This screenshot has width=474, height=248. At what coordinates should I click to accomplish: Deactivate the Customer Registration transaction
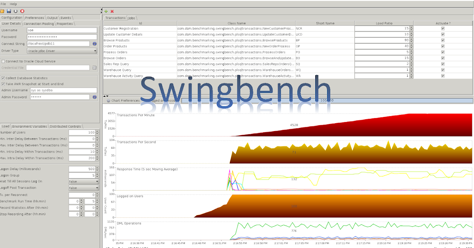[443, 28]
